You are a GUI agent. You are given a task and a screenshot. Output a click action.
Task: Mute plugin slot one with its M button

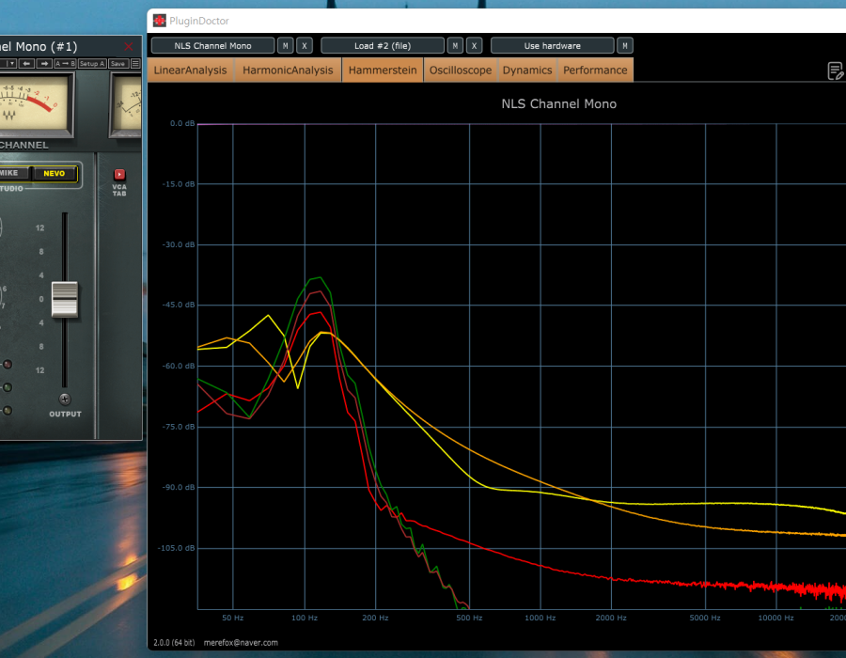click(x=286, y=46)
